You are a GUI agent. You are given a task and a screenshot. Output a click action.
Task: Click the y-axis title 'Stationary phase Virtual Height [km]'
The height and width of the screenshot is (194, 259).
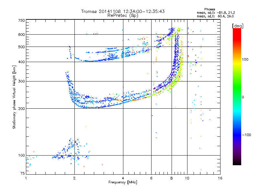click(14, 97)
